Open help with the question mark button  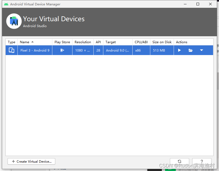[202, 161]
